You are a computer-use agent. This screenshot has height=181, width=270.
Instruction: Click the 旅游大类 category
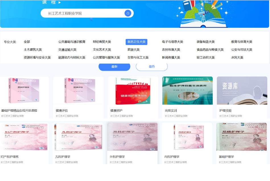[x=133, y=50]
